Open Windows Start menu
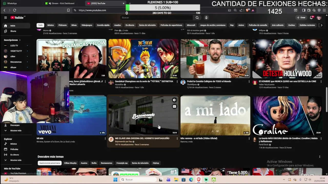Screen dimensions: 328x184 [115, 180]
